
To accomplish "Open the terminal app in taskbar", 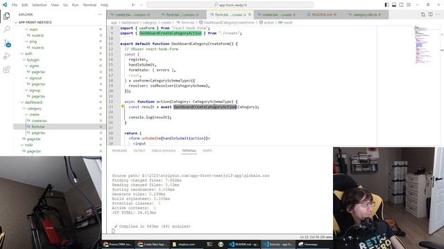I will point(210,244).
